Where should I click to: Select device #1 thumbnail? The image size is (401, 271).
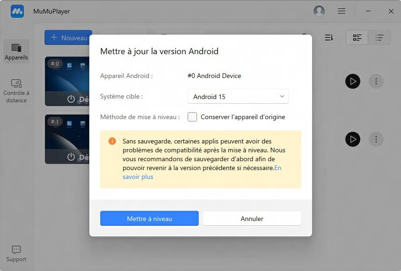click(x=67, y=139)
